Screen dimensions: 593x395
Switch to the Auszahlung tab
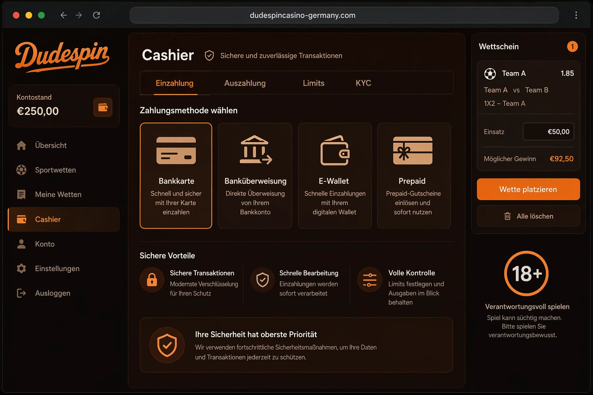245,83
